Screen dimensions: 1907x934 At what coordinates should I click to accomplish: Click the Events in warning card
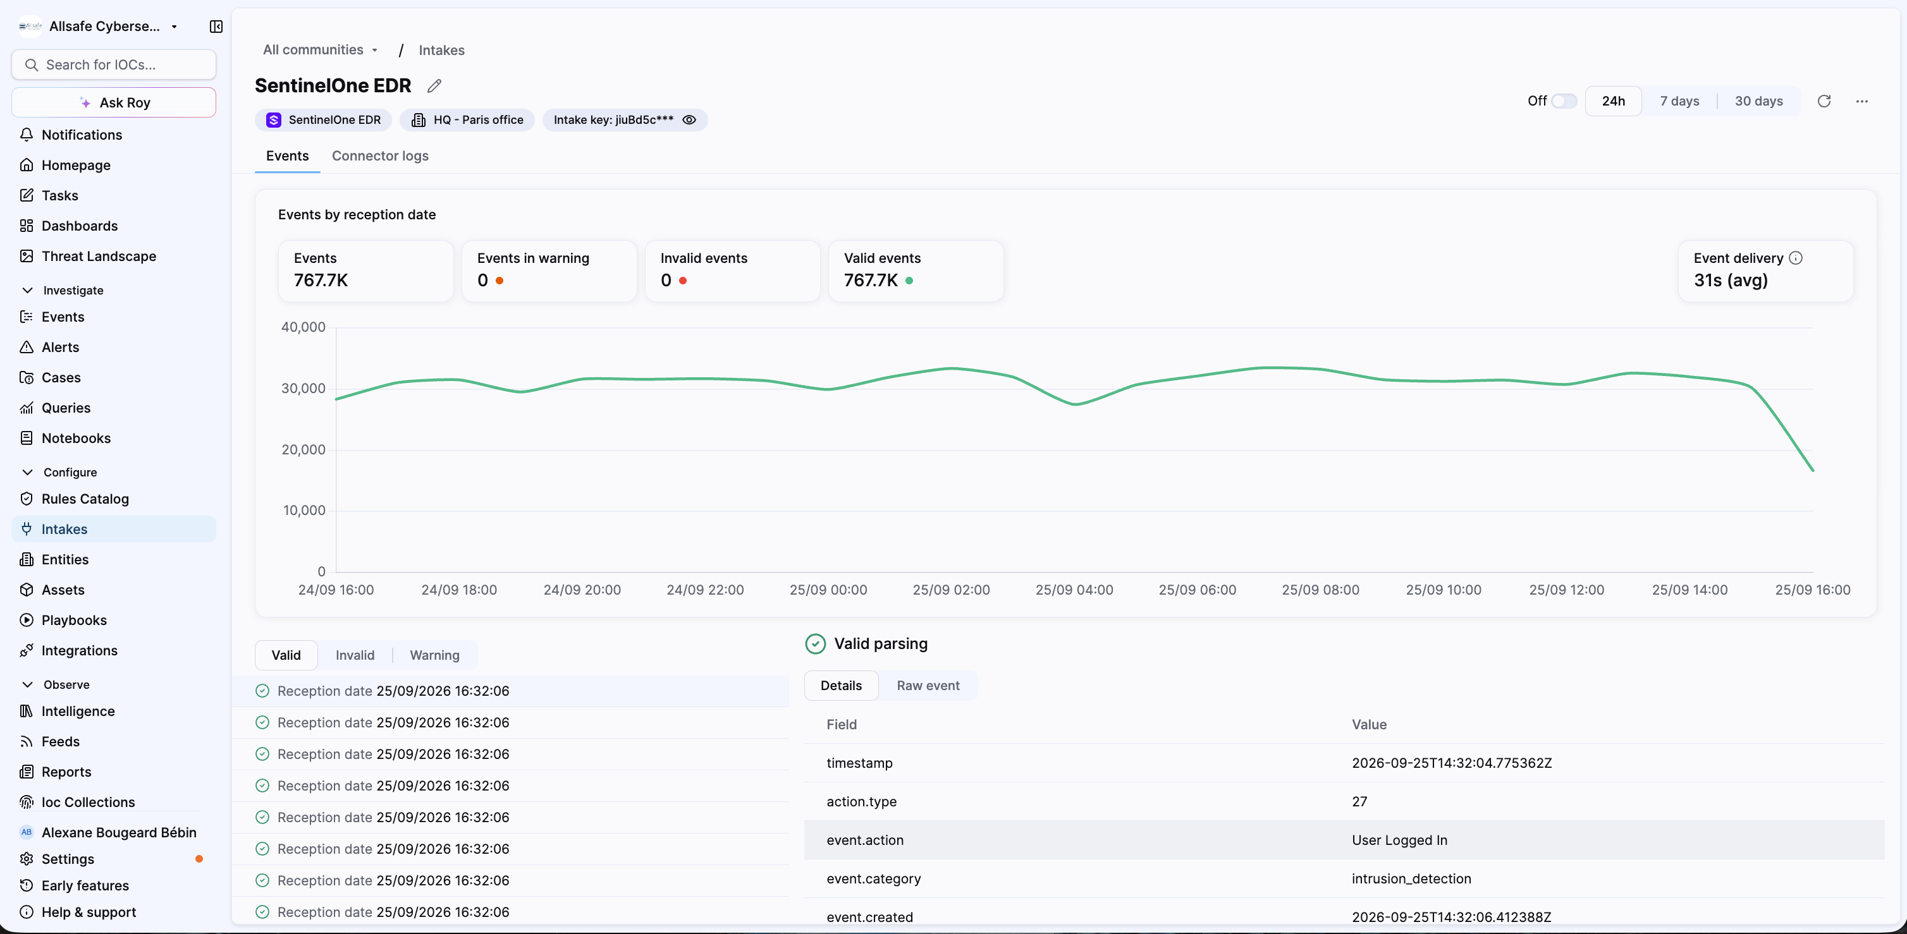(549, 271)
